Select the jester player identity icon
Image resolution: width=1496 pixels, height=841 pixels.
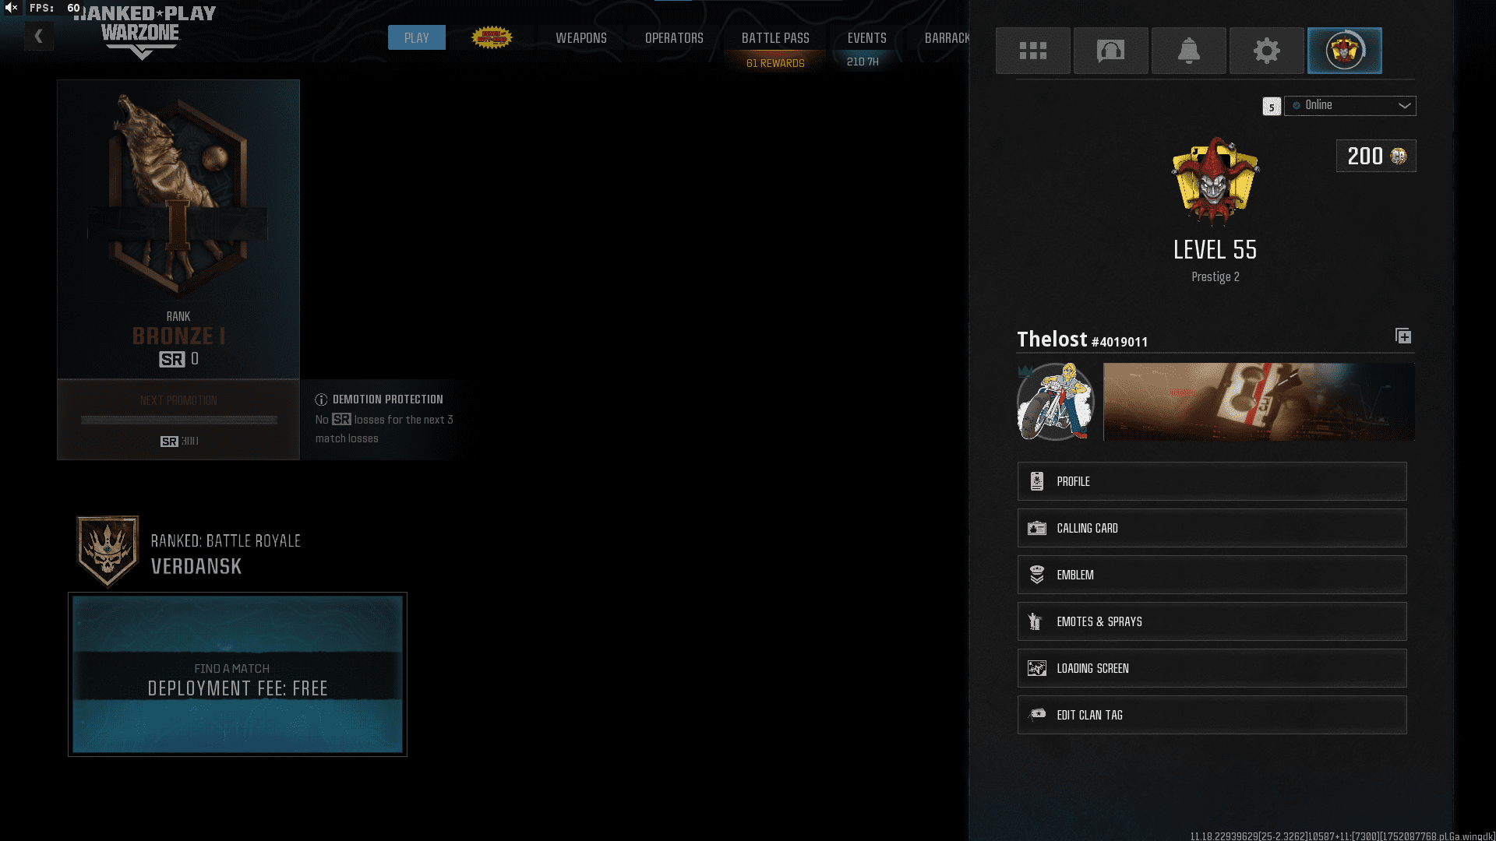[1344, 50]
